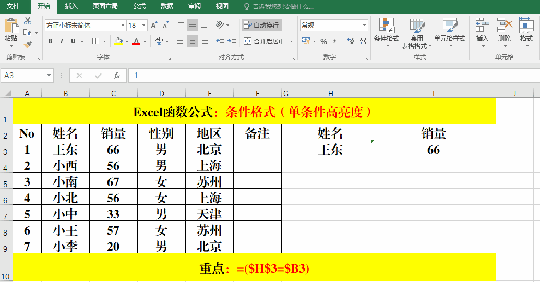Increase indent in alignment group
The height and width of the screenshot is (282, 540).
[232, 41]
